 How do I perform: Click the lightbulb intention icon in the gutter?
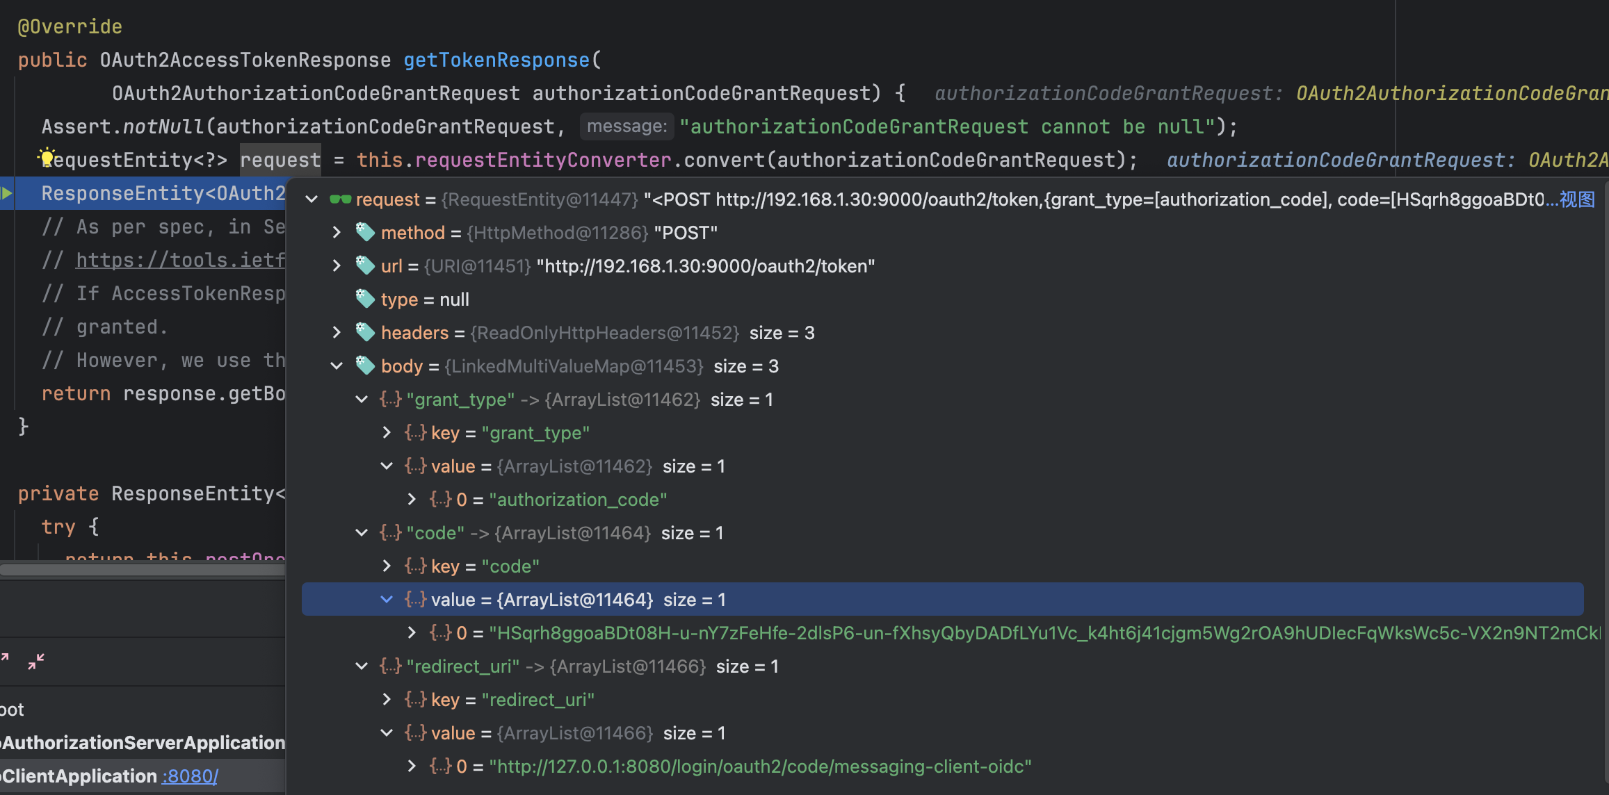(x=46, y=158)
